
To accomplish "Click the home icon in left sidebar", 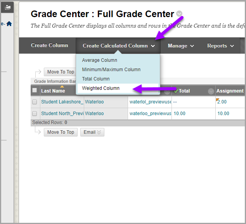I will 9,24.
